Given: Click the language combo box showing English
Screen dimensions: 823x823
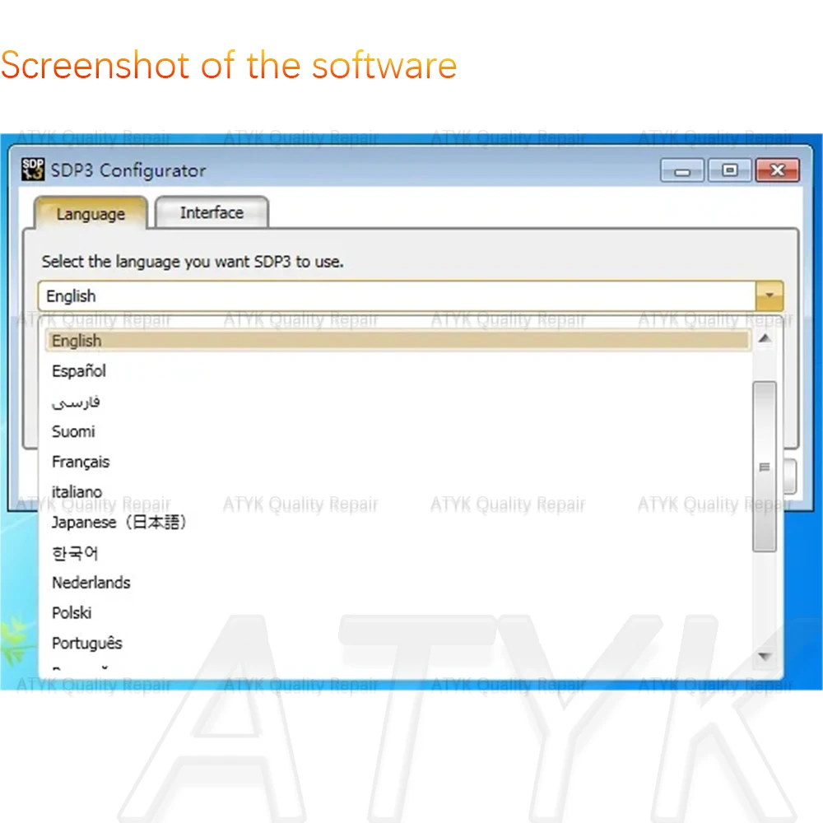Looking at the screenshot, I should click(411, 296).
